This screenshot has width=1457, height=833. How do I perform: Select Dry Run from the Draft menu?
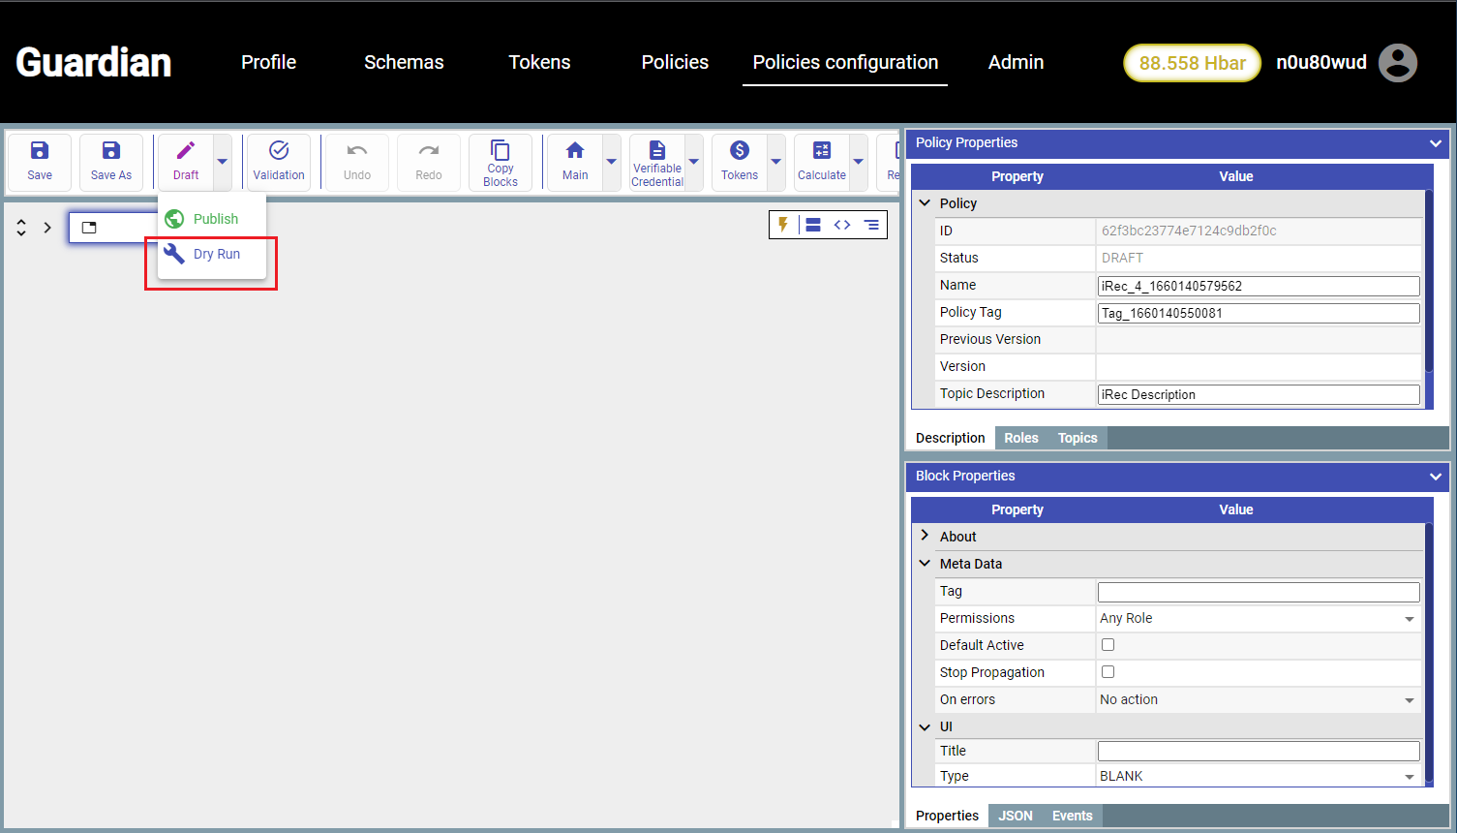pos(212,254)
